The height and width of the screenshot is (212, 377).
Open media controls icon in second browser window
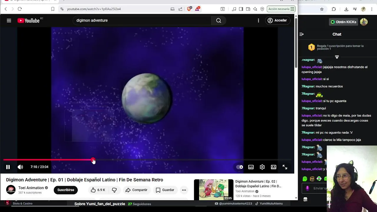pos(355,9)
